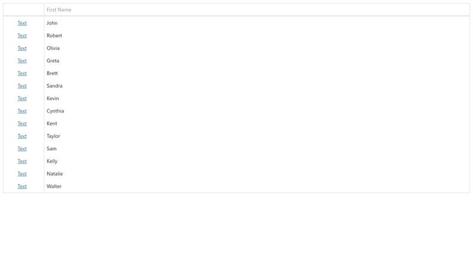Select the Text link beside Brett

coord(22,73)
